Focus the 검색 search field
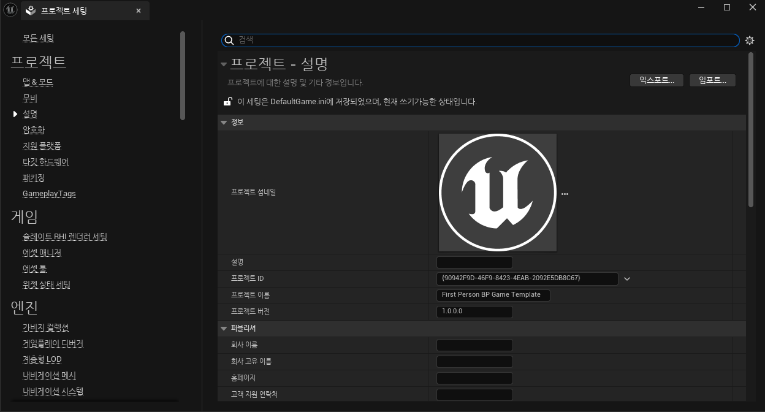Screen dimensions: 765x412 (481, 40)
